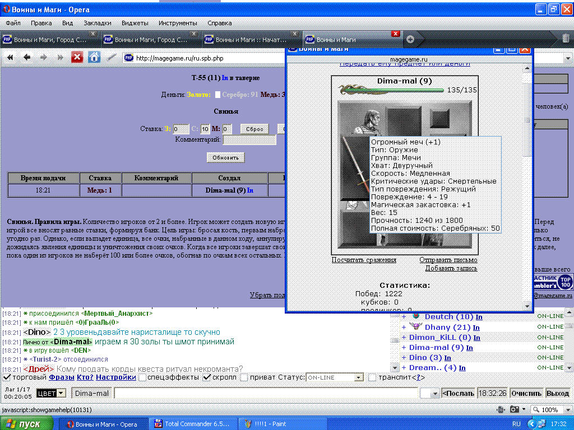Open the Справка menu
The width and height of the screenshot is (574, 430).
[x=220, y=23]
